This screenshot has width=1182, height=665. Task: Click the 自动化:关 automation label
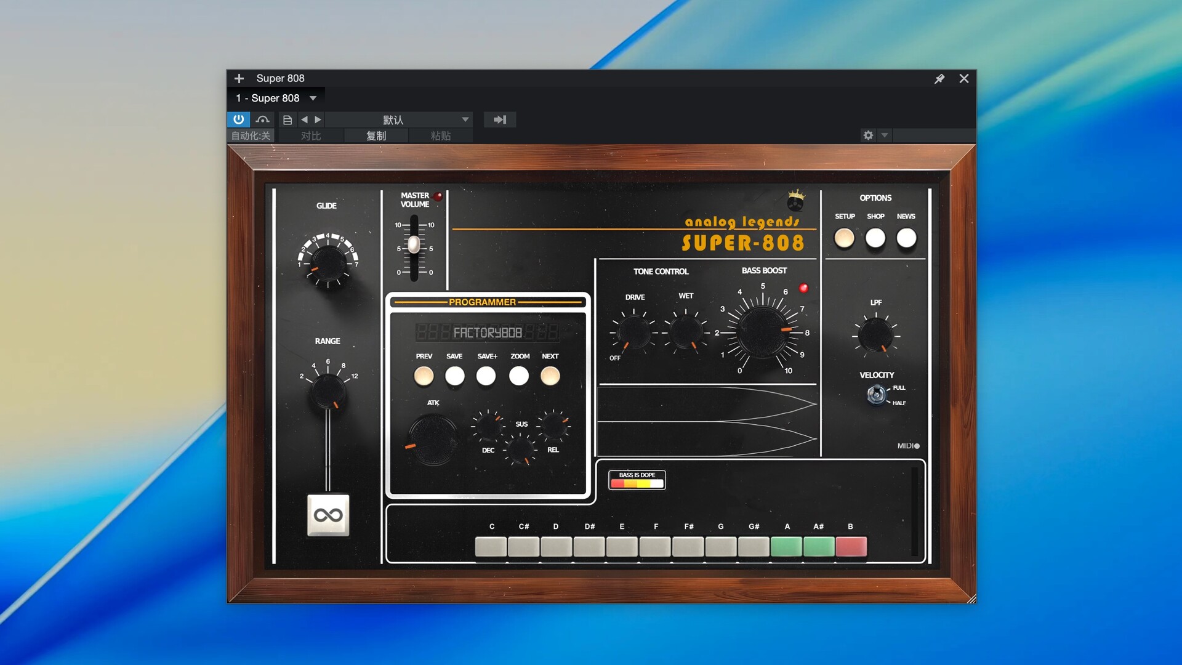click(x=251, y=136)
